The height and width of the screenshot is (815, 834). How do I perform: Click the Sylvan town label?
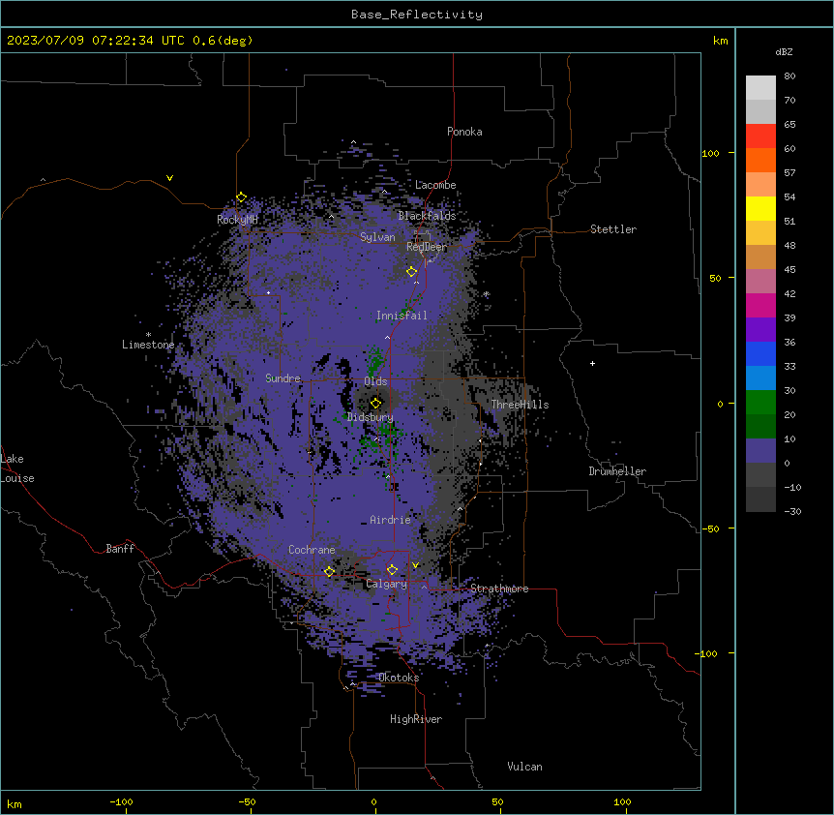pyautogui.click(x=377, y=237)
